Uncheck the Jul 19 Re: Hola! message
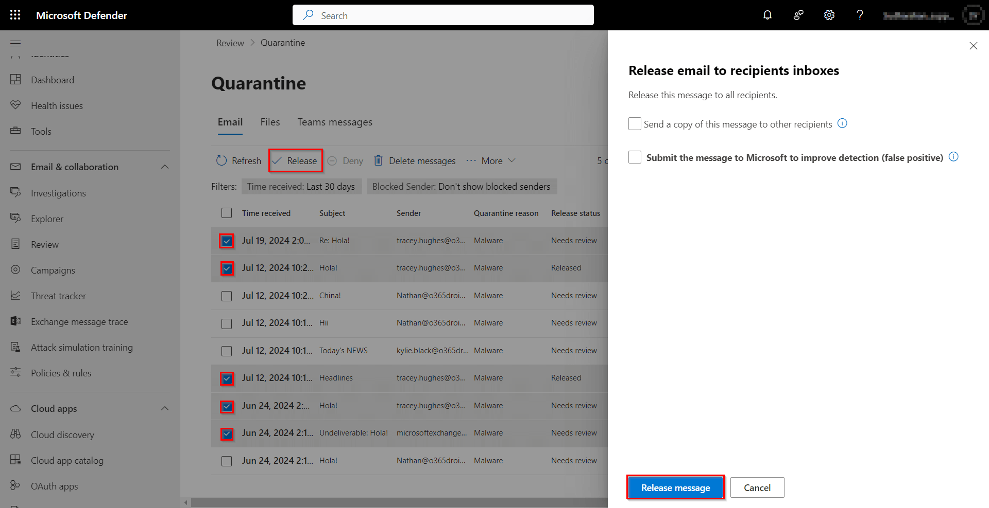The height and width of the screenshot is (508, 989). [227, 241]
